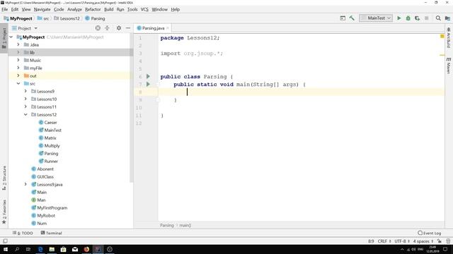Viewport: 453px width, 254px height.
Task: Open Search Everywhere magnifier icon
Action: click(x=438, y=18)
